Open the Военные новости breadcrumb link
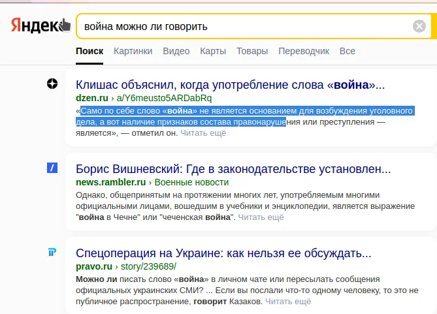 click(x=191, y=182)
